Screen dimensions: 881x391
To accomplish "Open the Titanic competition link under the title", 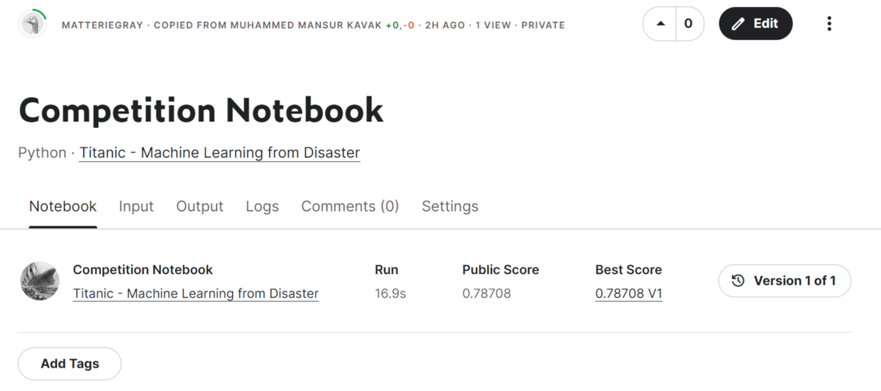I will [220, 153].
